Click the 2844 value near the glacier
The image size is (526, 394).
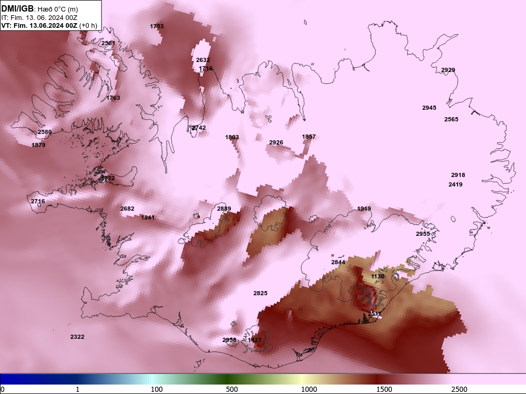338,262
